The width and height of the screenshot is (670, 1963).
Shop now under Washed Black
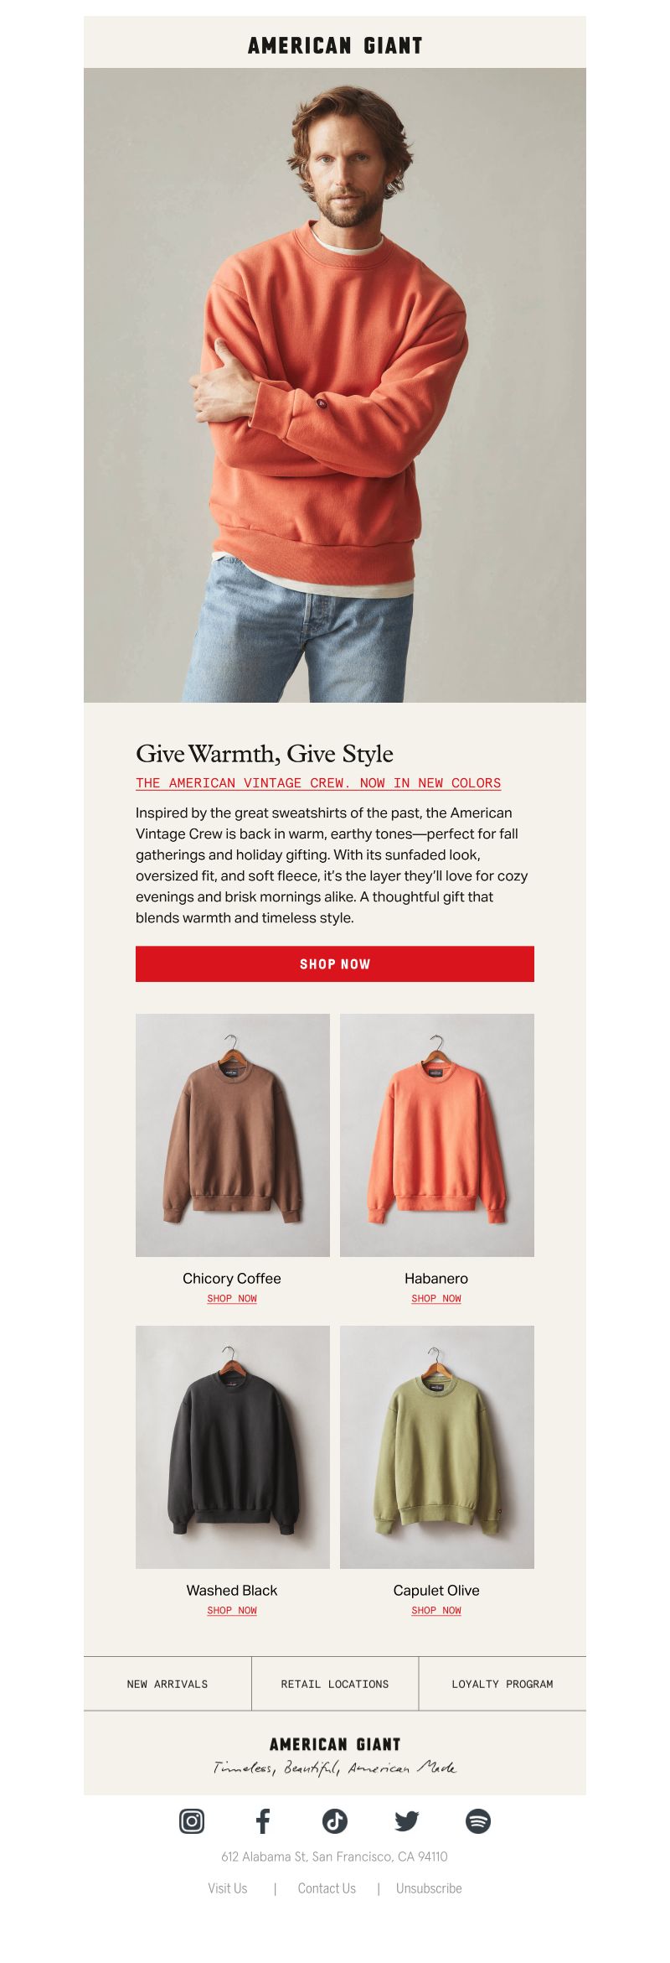pyautogui.click(x=232, y=1610)
